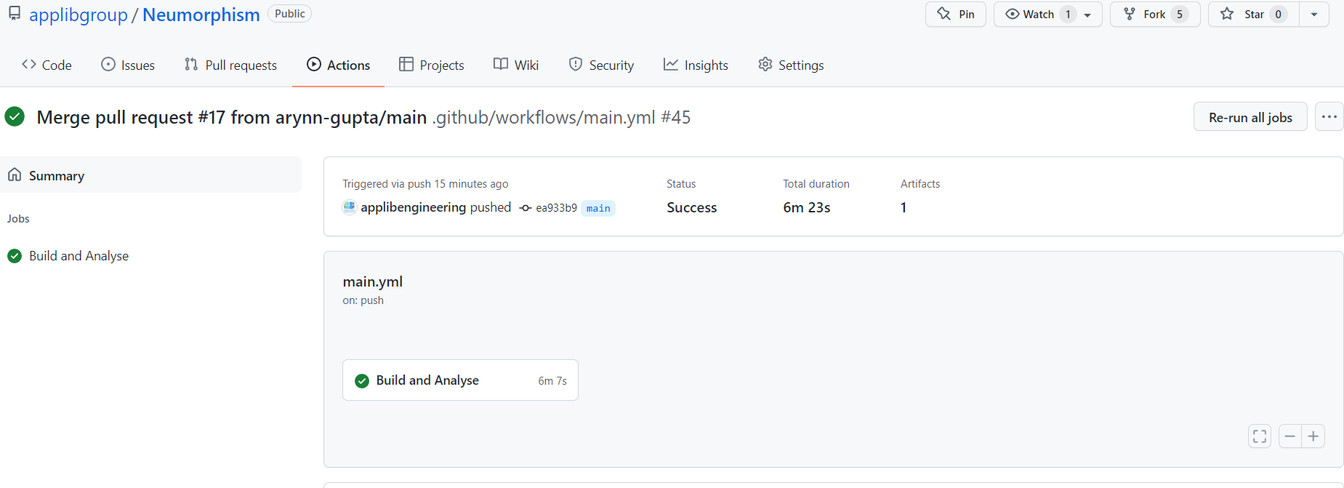Open the Neumorphism repository link

coord(201,15)
